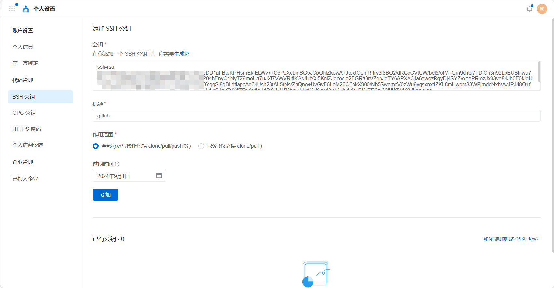Click the public key textarea scrollbar

(539, 72)
